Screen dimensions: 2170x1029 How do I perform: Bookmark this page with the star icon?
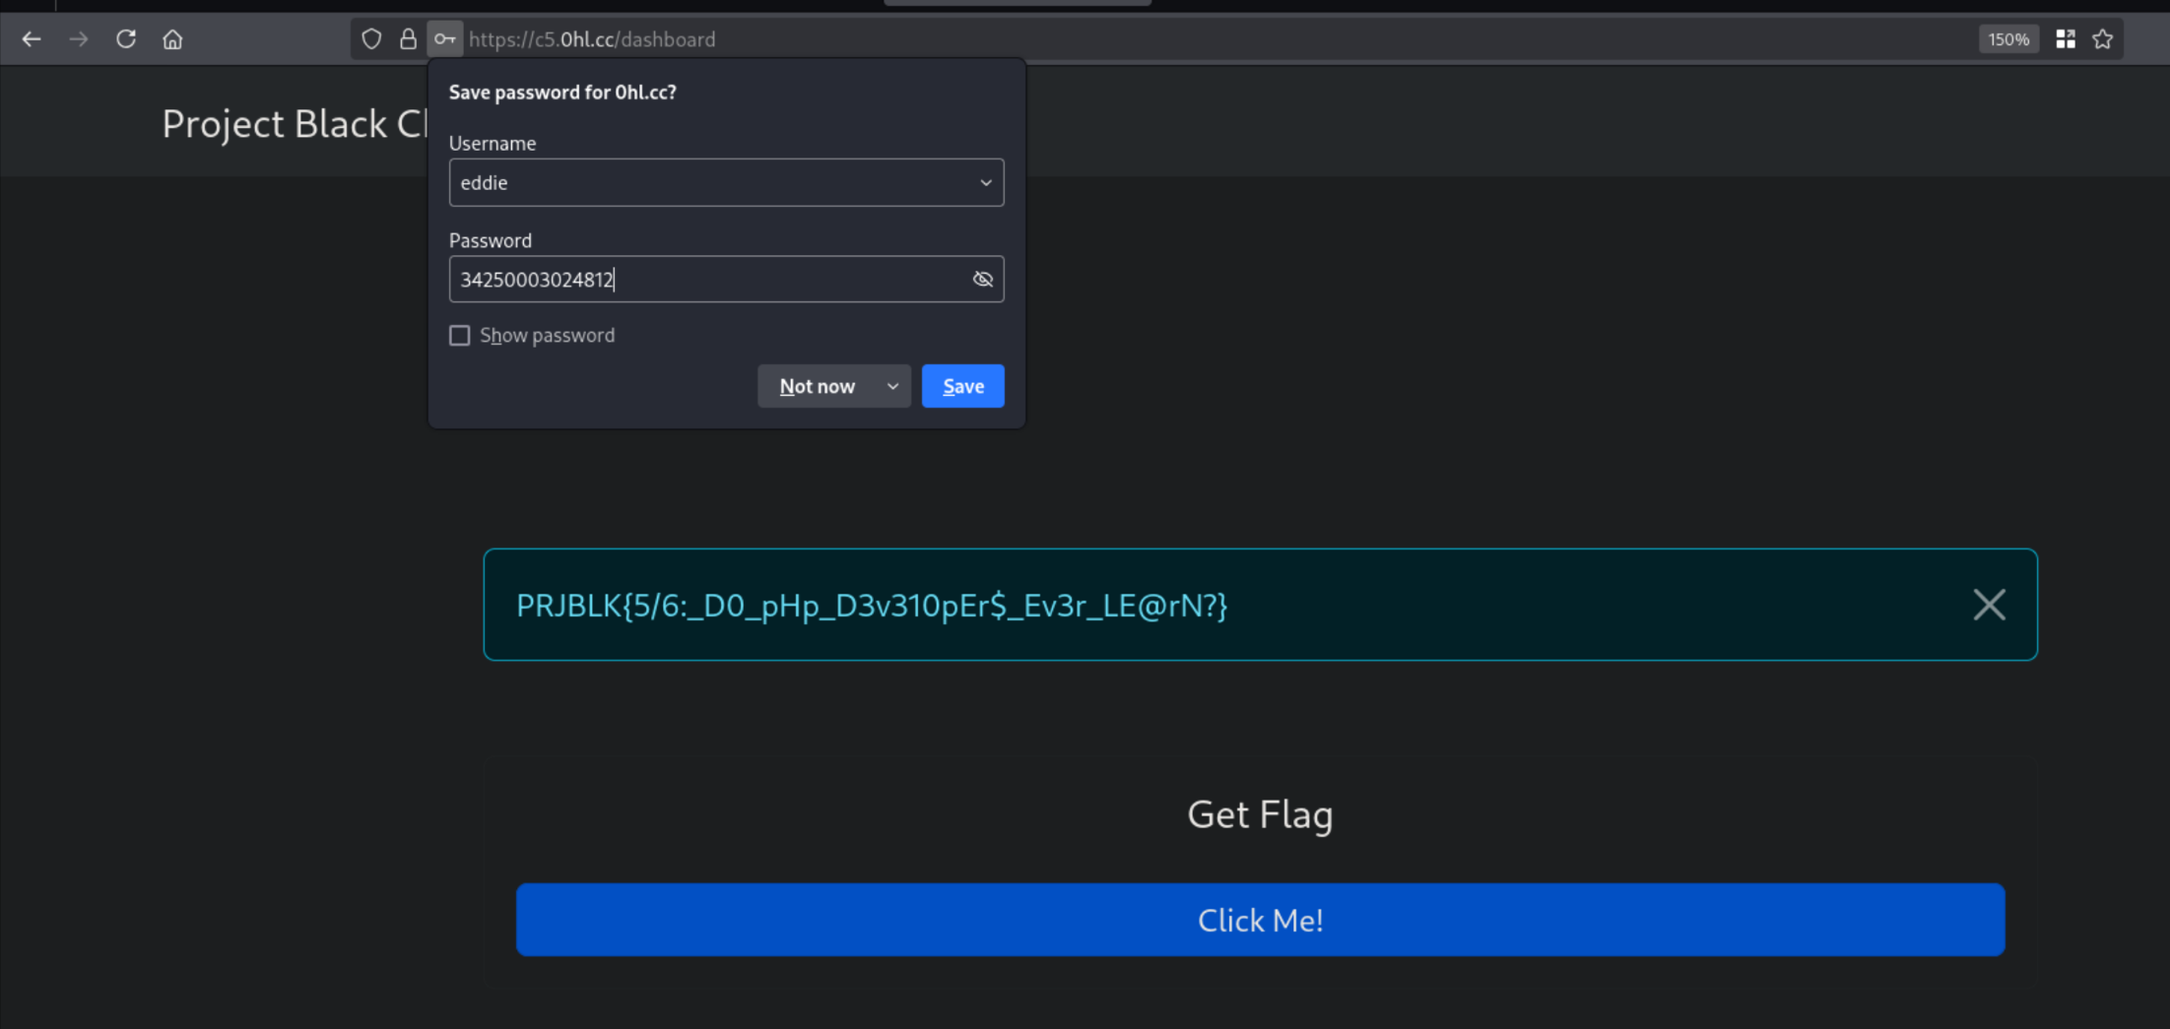click(x=2103, y=39)
